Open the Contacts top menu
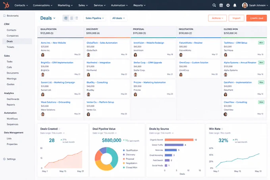The width and height of the screenshot is (270, 180). [21, 5]
